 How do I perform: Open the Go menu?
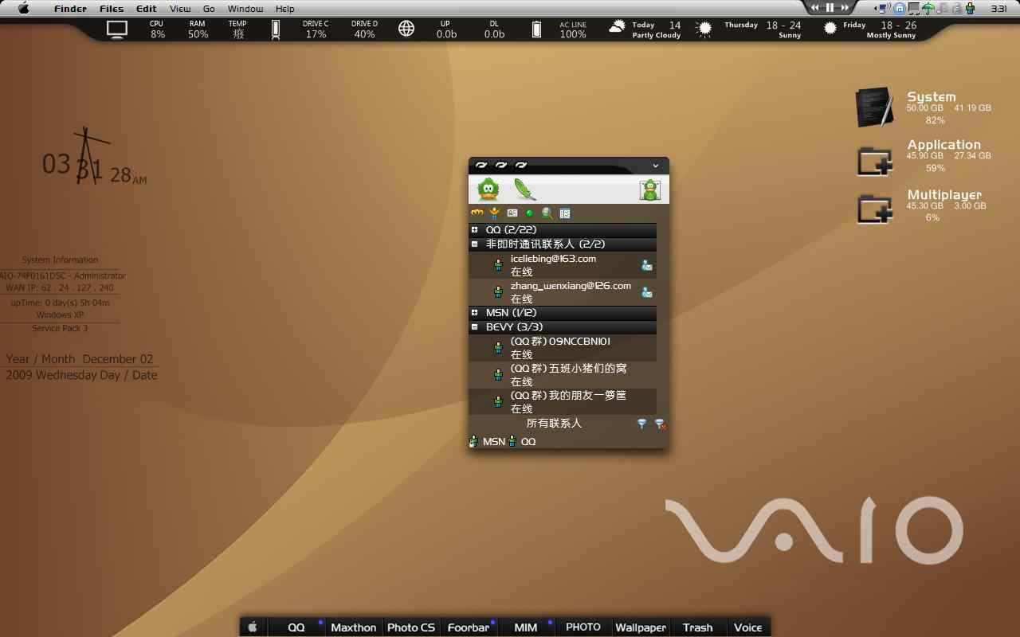(209, 9)
